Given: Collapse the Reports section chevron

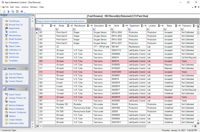Looking at the screenshot, I should 26,69.
